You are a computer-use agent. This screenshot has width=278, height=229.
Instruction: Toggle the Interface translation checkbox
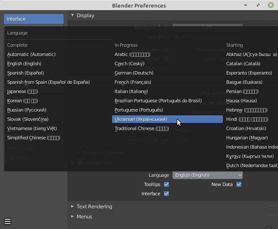coord(166,194)
